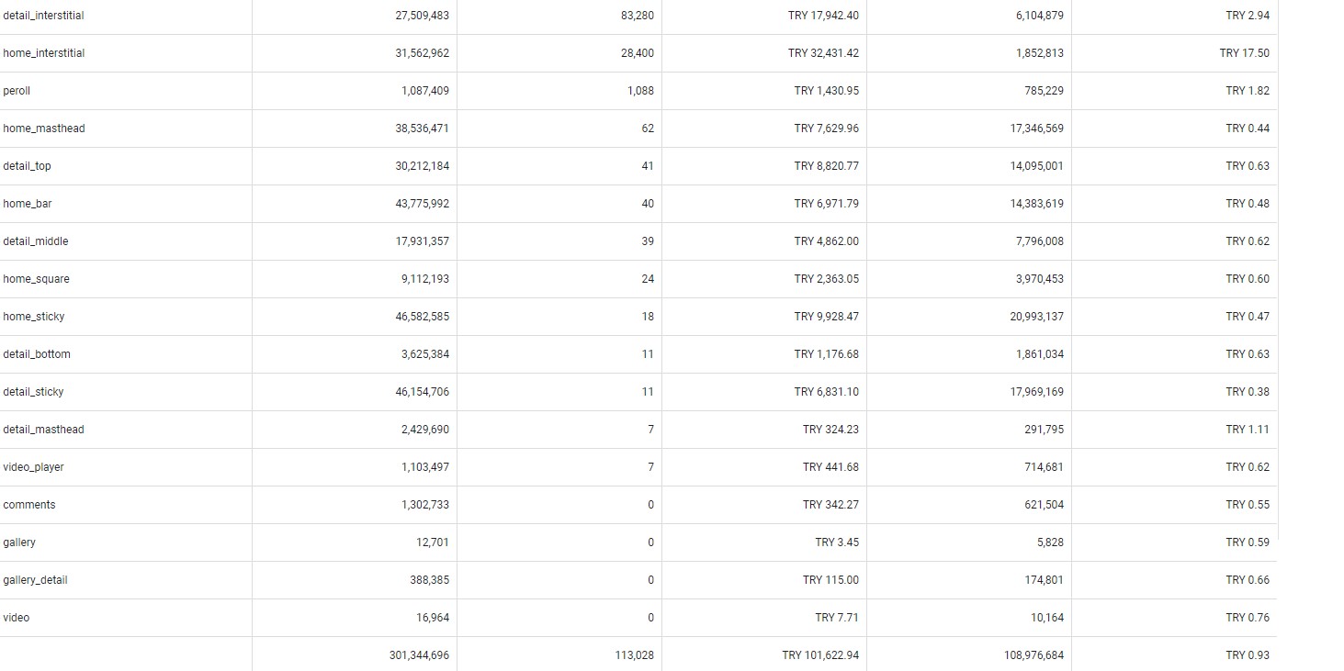Select the detail_middle row name
Screen dimensions: 1344x671
(35, 241)
